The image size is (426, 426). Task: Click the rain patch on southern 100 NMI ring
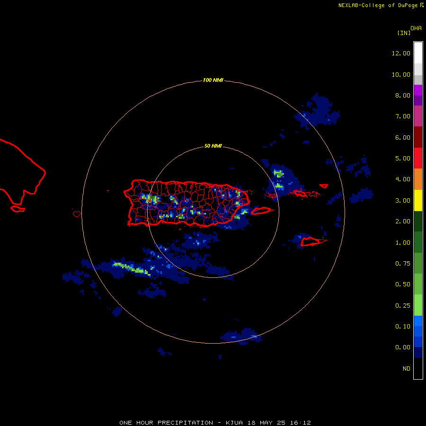click(241, 337)
